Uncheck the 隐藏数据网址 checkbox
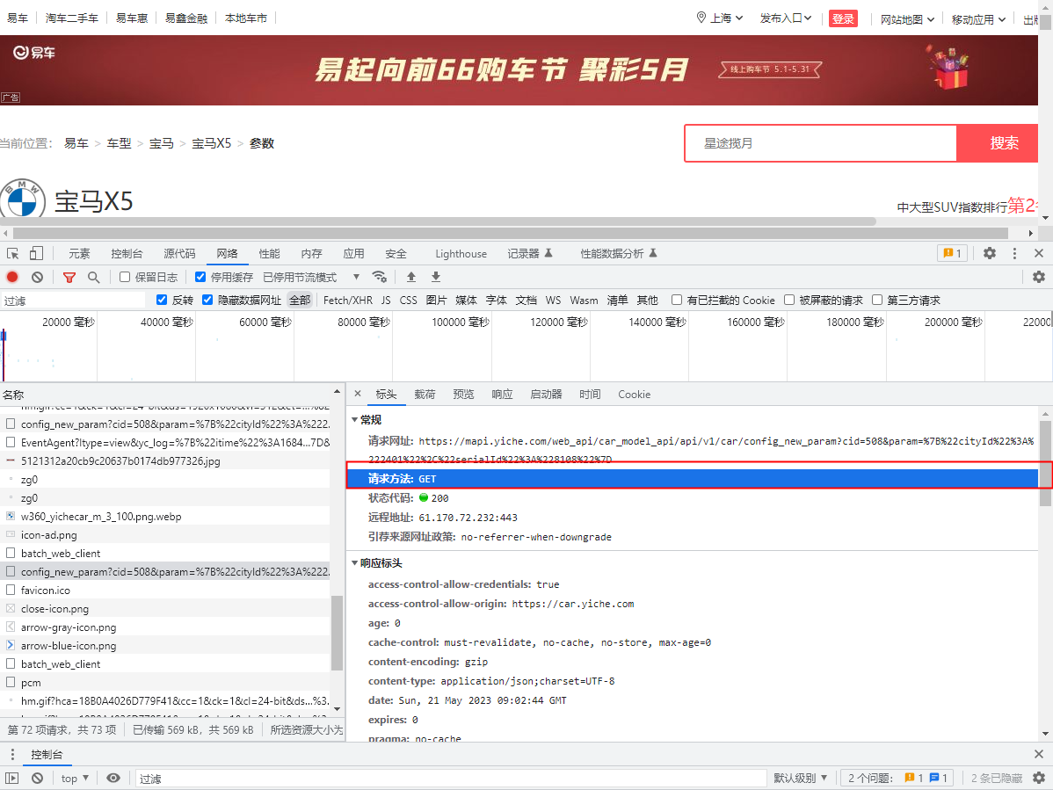The height and width of the screenshot is (790, 1053). 207,300
